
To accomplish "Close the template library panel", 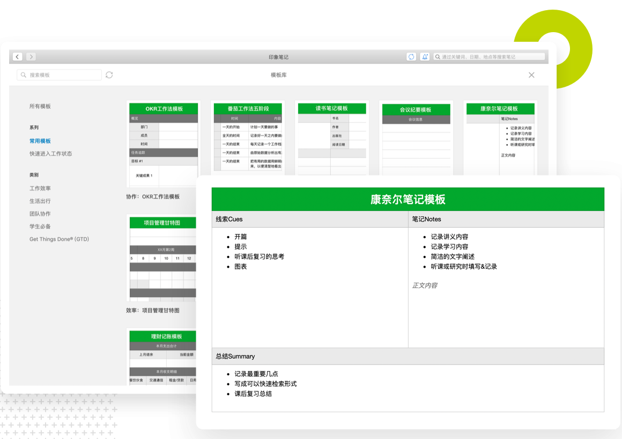I will click(x=531, y=75).
